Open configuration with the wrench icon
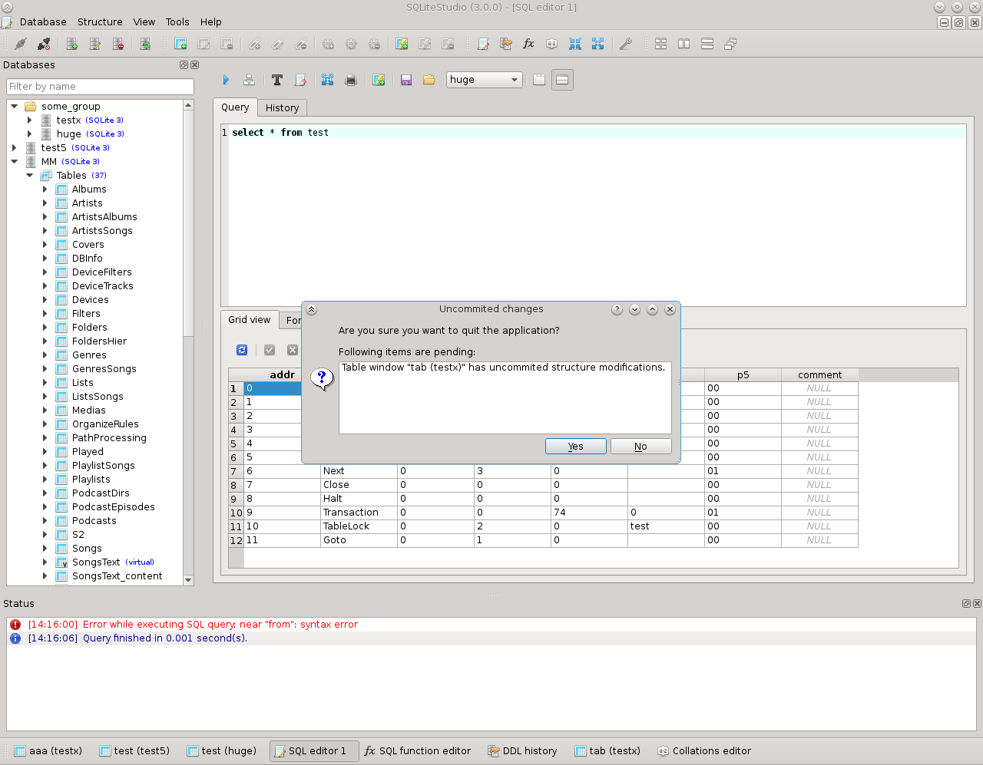The width and height of the screenshot is (983, 765). (x=626, y=44)
